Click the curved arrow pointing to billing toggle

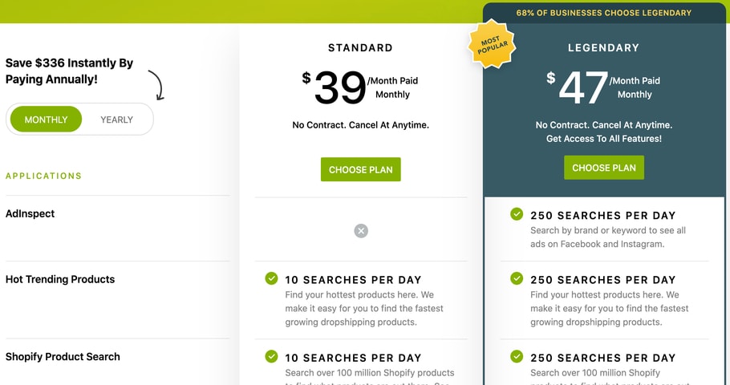pyautogui.click(x=155, y=84)
